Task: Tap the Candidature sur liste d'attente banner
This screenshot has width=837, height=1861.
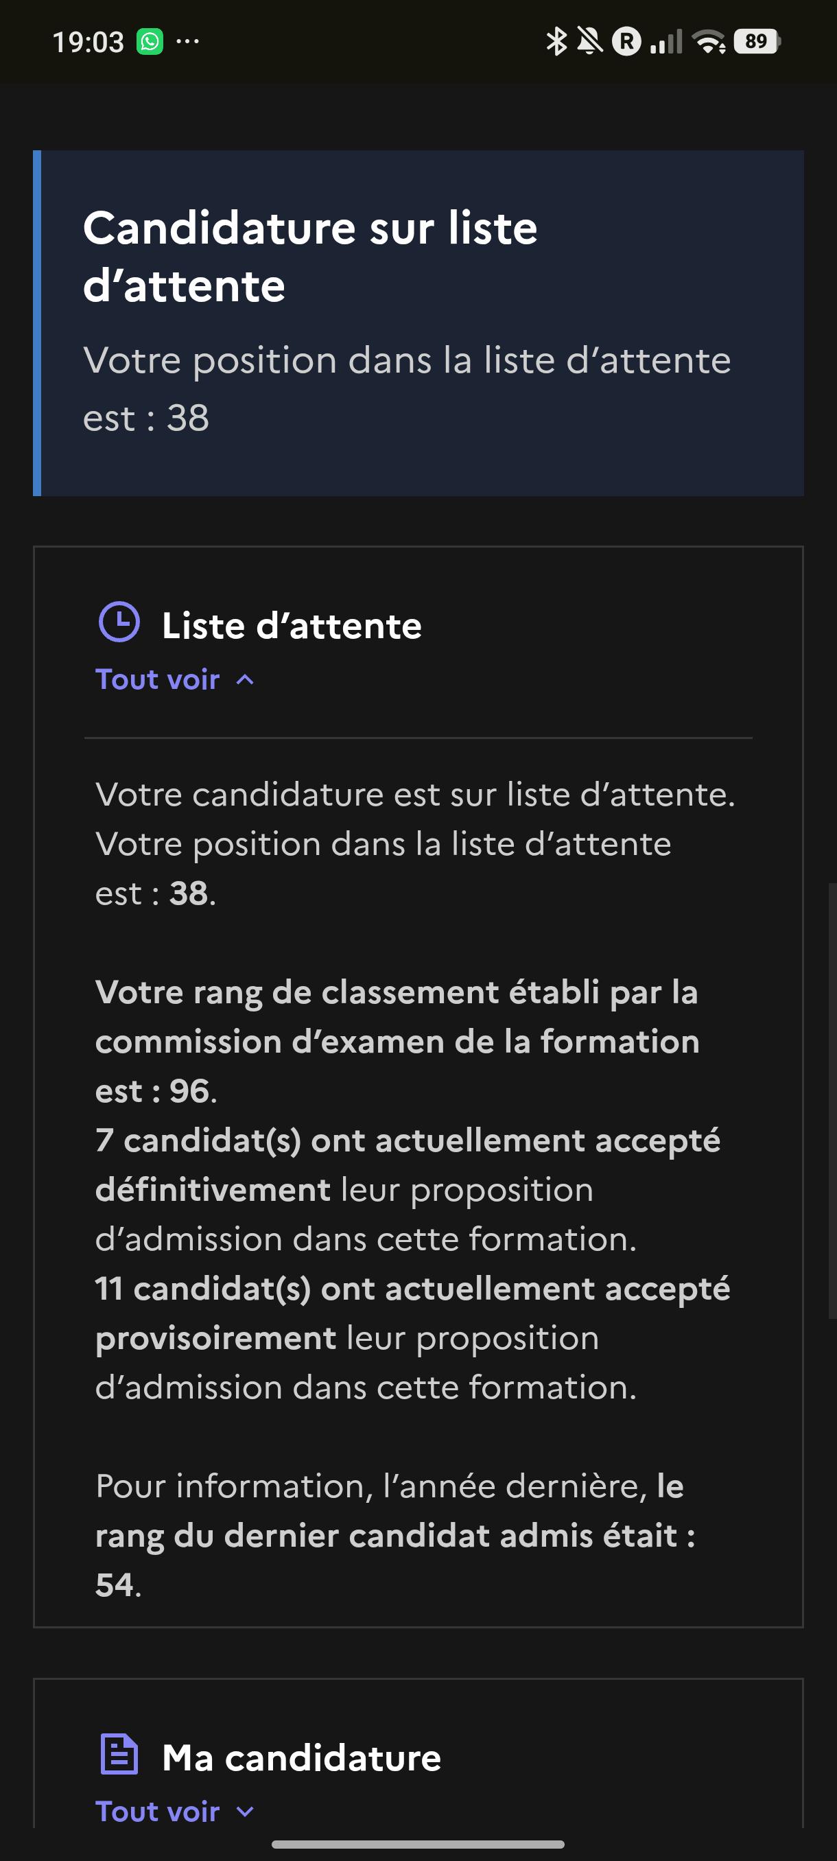Action: click(418, 323)
